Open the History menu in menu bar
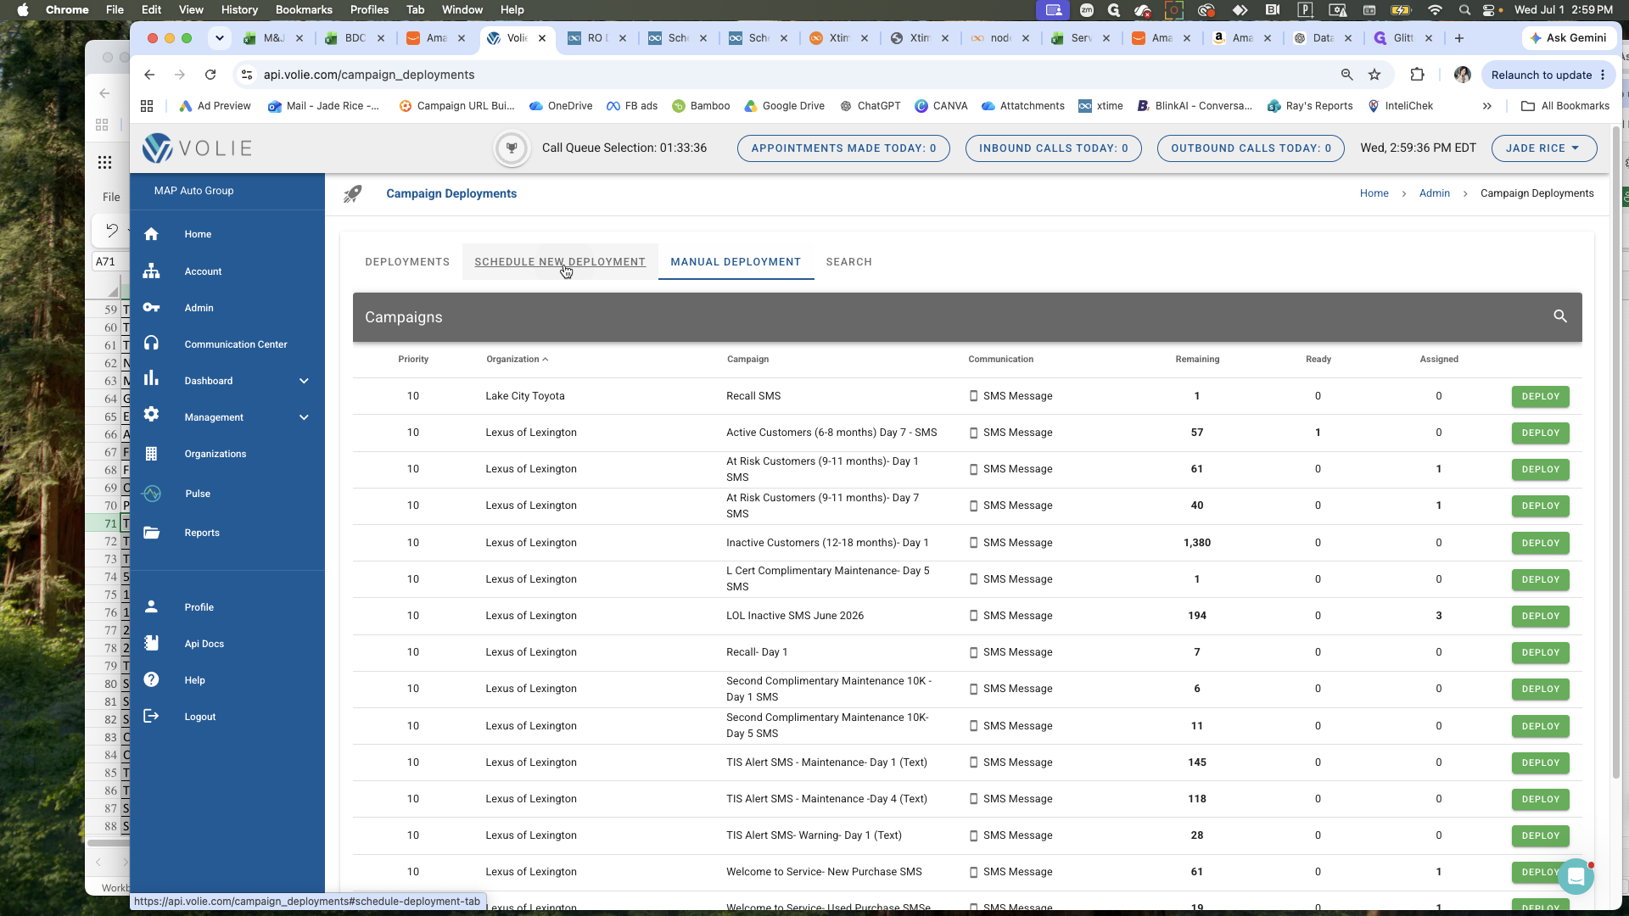Screen dimensions: 1629x916 tap(239, 10)
